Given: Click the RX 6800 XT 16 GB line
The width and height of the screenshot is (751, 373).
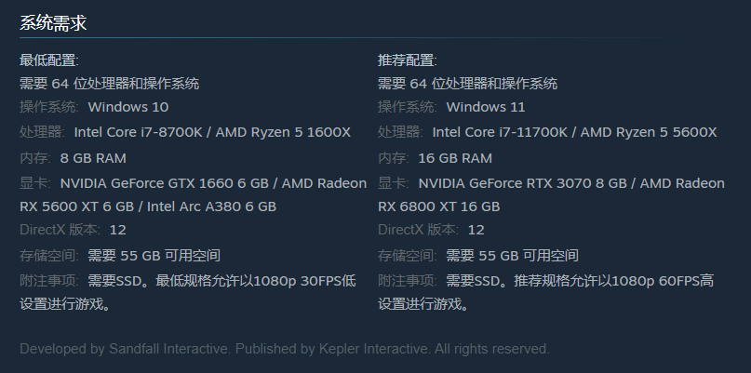Looking at the screenshot, I should [x=439, y=206].
